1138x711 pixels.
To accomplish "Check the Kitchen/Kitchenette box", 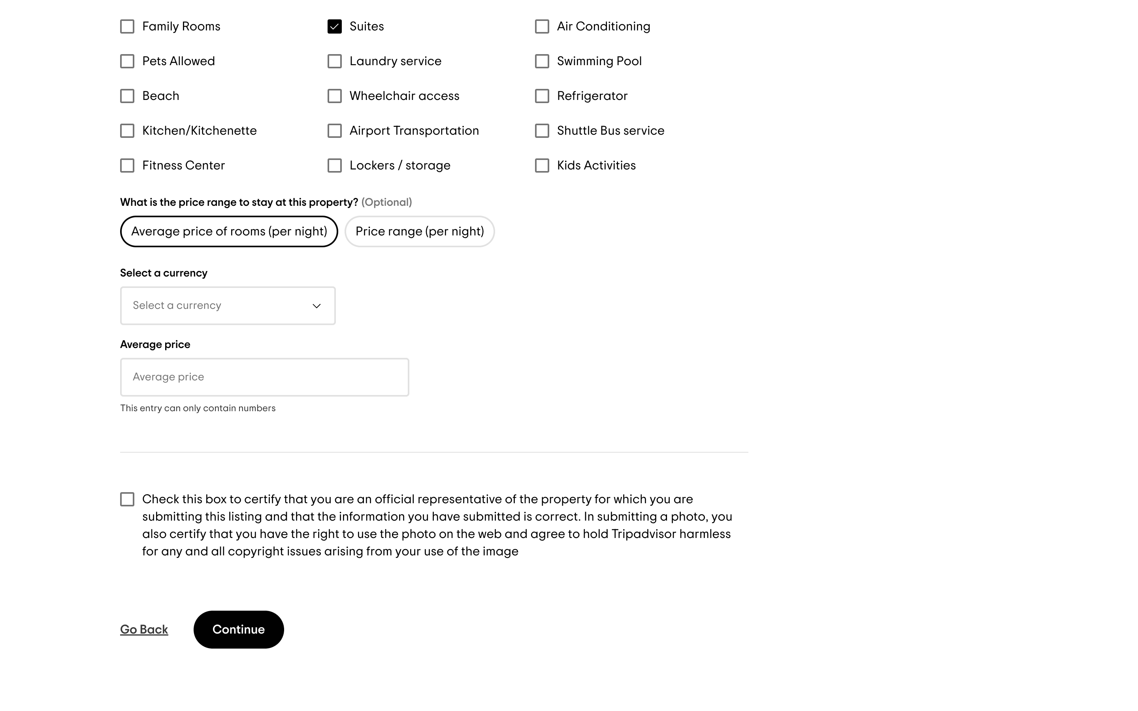I will [127, 131].
